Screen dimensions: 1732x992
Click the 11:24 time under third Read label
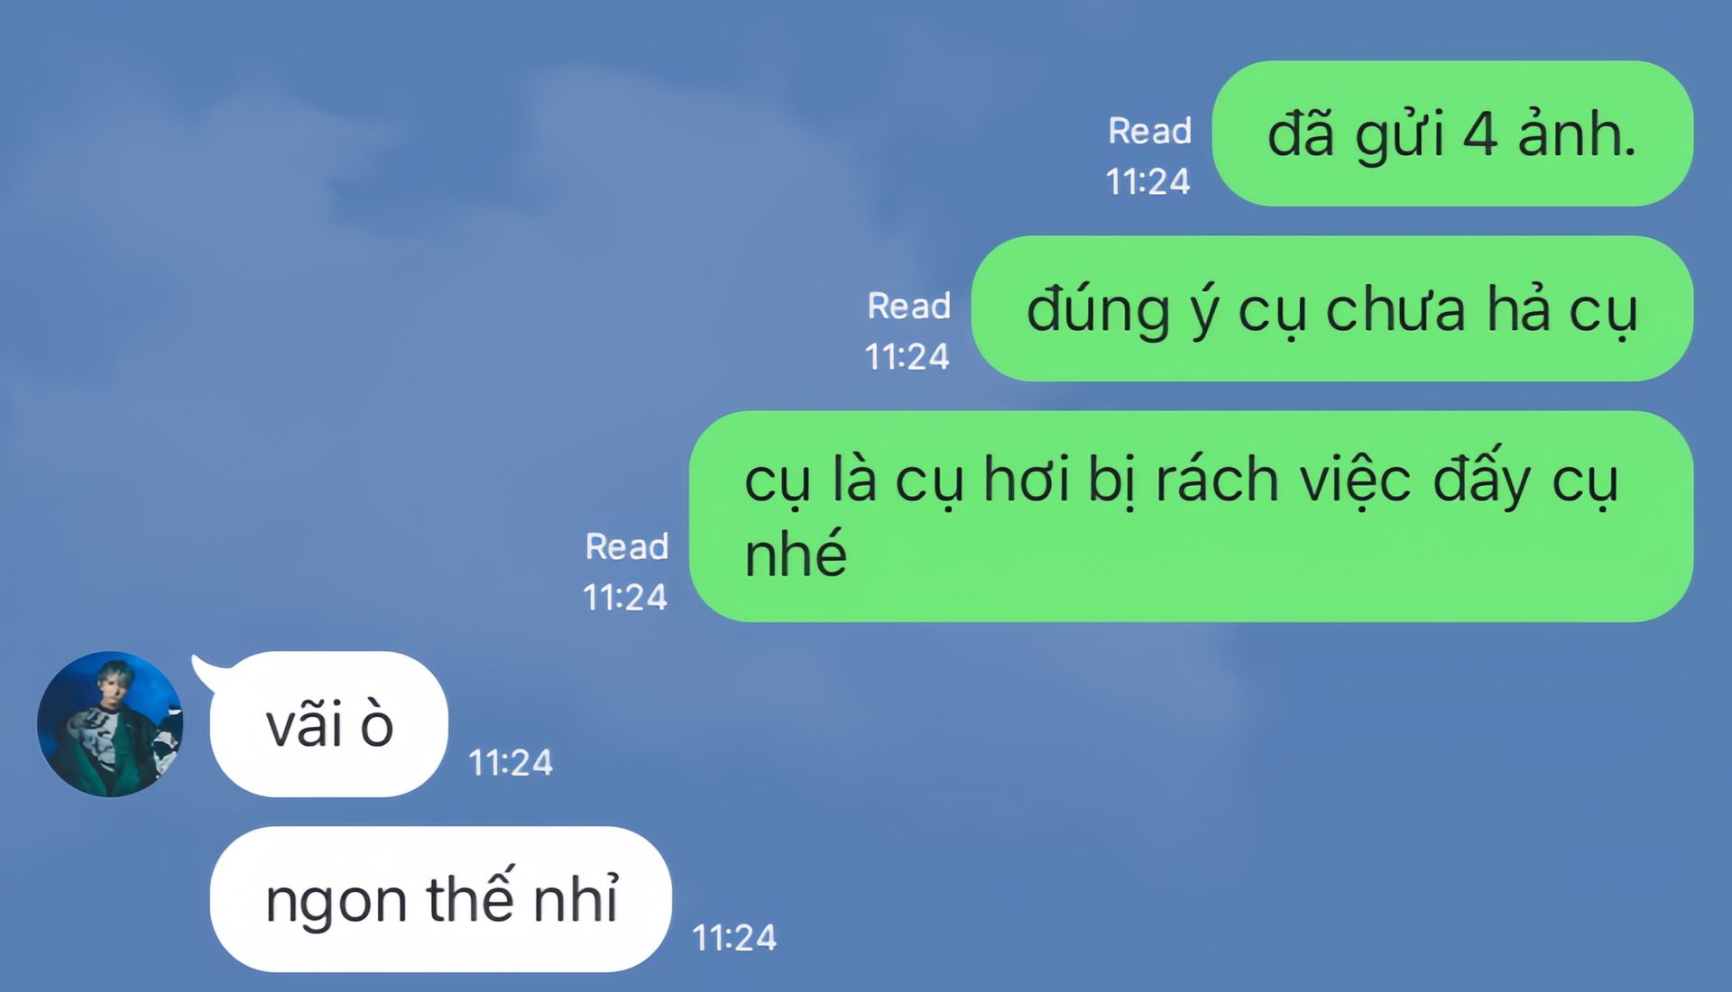[x=625, y=598]
